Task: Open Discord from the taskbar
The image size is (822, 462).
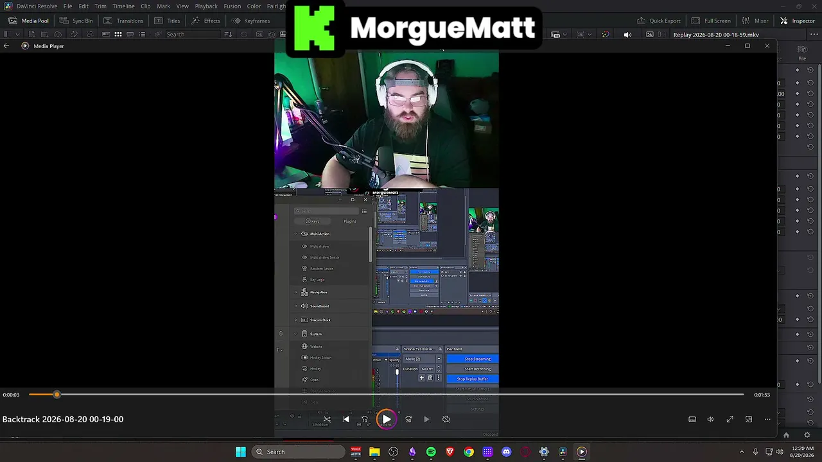Action: pyautogui.click(x=507, y=452)
